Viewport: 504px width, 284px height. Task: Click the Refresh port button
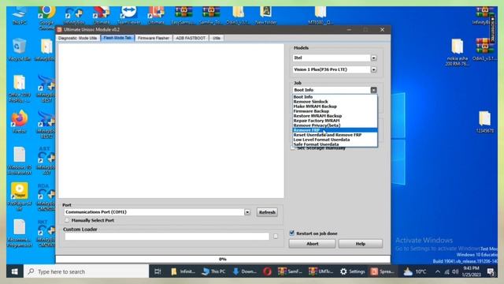267,212
